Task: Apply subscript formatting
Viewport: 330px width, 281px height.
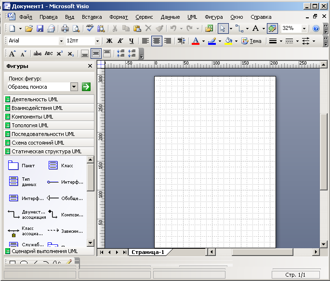Action: click(71, 54)
